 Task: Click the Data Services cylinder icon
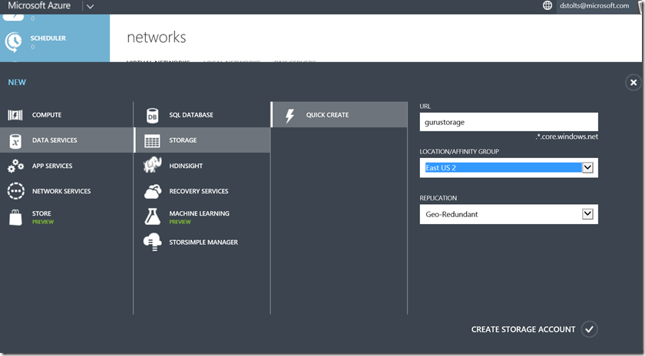coord(15,140)
